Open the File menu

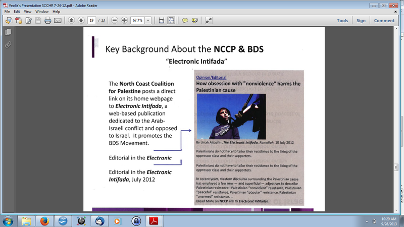(7, 11)
